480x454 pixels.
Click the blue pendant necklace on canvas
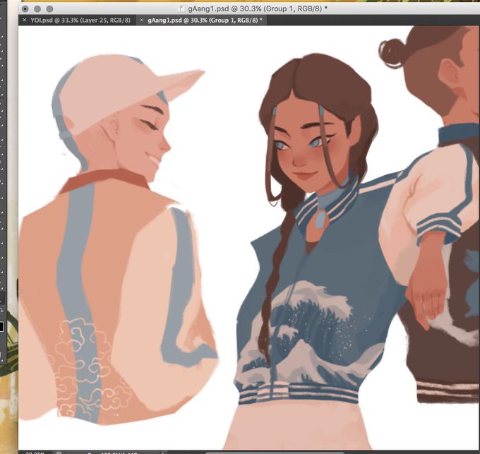320,220
